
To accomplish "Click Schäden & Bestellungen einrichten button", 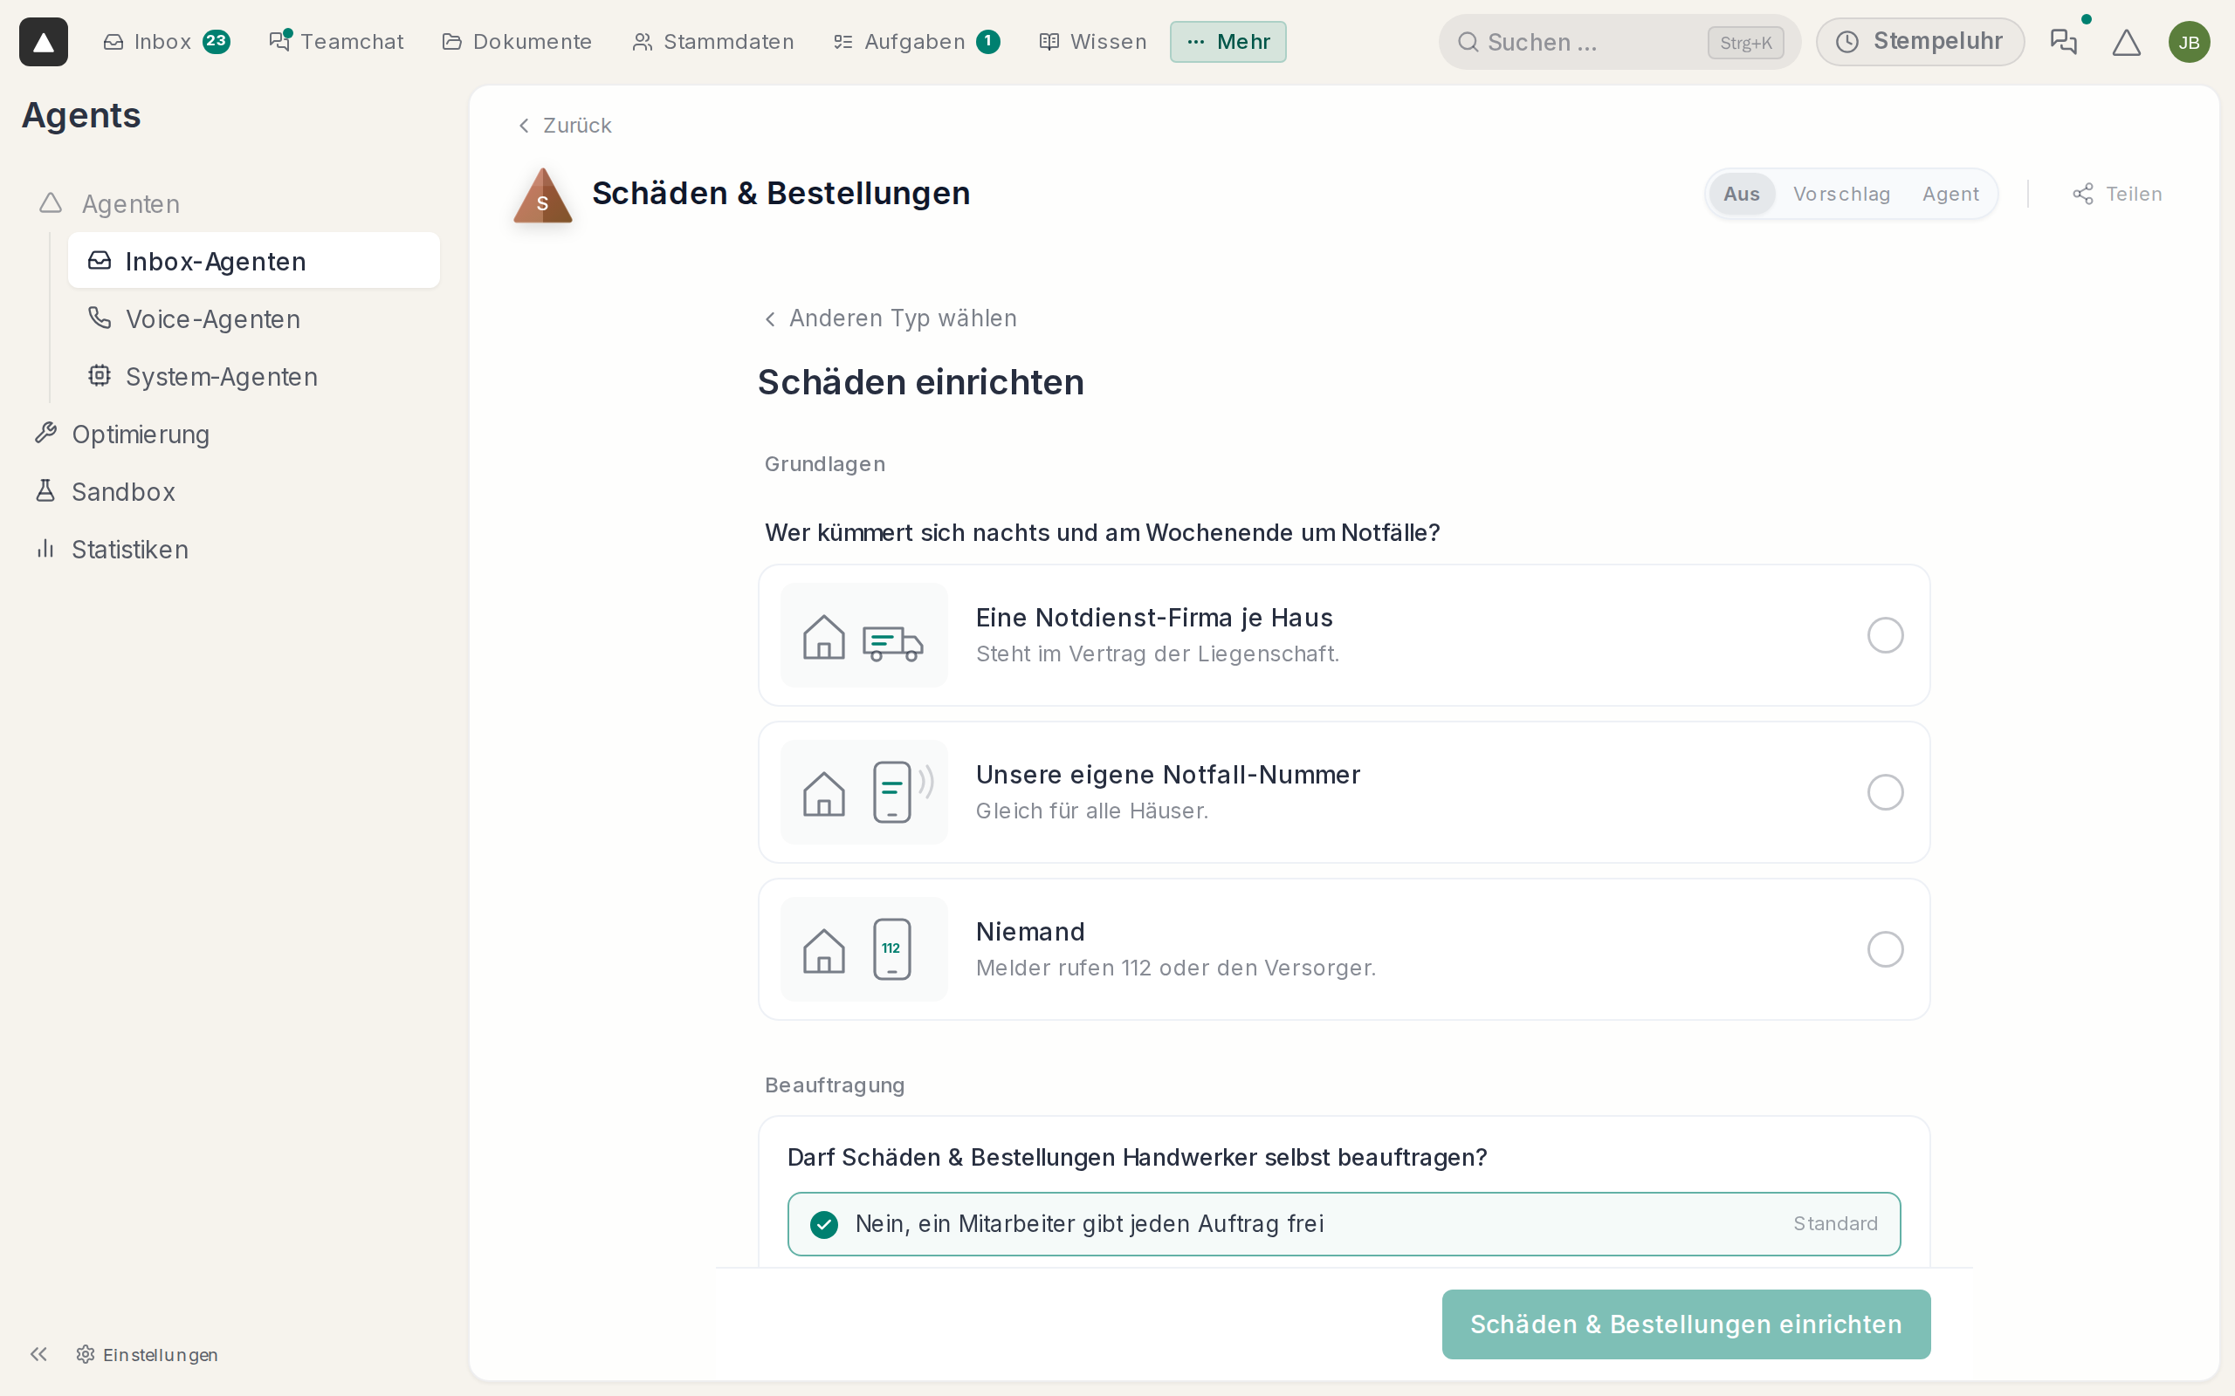I will 1686,1324.
